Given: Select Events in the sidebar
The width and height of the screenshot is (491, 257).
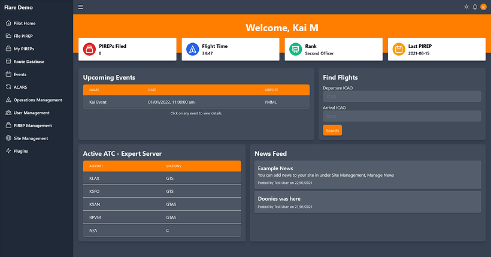Looking at the screenshot, I should pyautogui.click(x=20, y=75).
